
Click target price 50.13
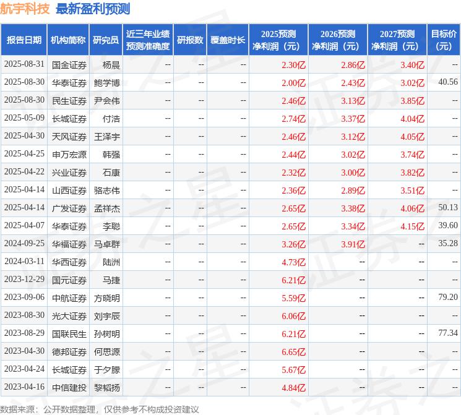click(x=448, y=208)
